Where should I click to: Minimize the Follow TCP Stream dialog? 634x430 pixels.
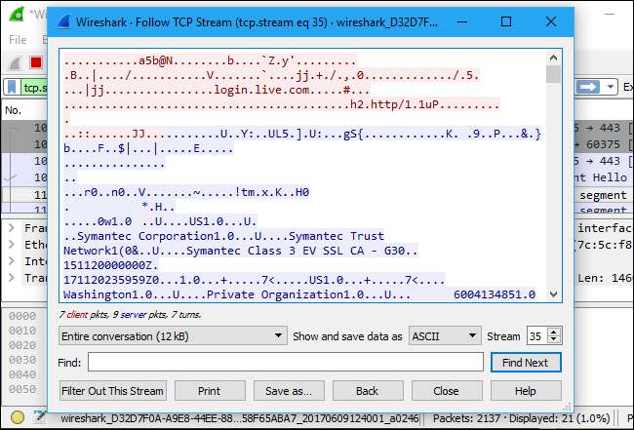[x=462, y=21]
